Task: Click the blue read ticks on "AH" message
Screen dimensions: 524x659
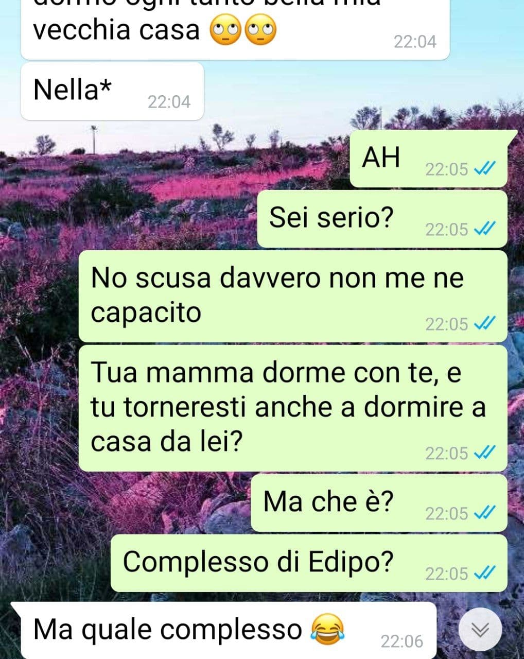Action: point(484,169)
